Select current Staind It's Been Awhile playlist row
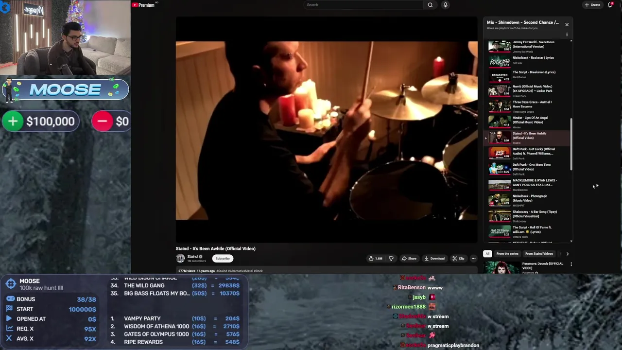 527,138
